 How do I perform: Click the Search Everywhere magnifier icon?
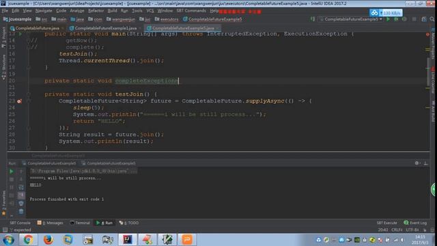coord(432,19)
